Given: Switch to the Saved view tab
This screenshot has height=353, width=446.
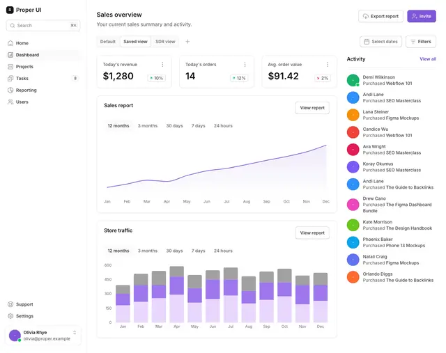Looking at the screenshot, I should tap(135, 42).
